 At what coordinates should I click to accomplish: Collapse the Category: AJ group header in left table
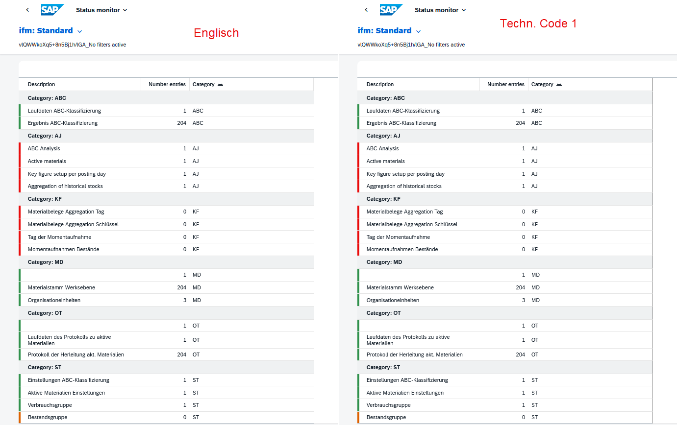(45, 136)
